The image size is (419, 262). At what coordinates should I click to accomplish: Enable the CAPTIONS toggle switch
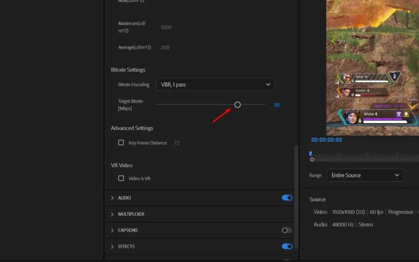[x=287, y=230]
